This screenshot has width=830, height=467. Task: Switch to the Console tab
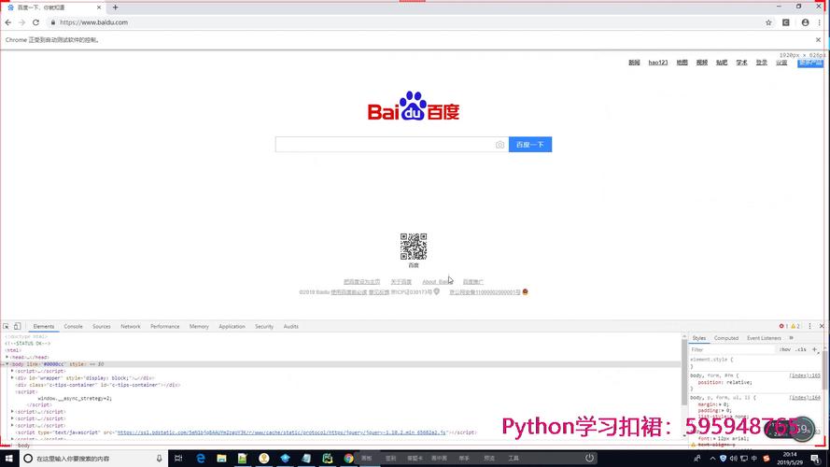[73, 327]
